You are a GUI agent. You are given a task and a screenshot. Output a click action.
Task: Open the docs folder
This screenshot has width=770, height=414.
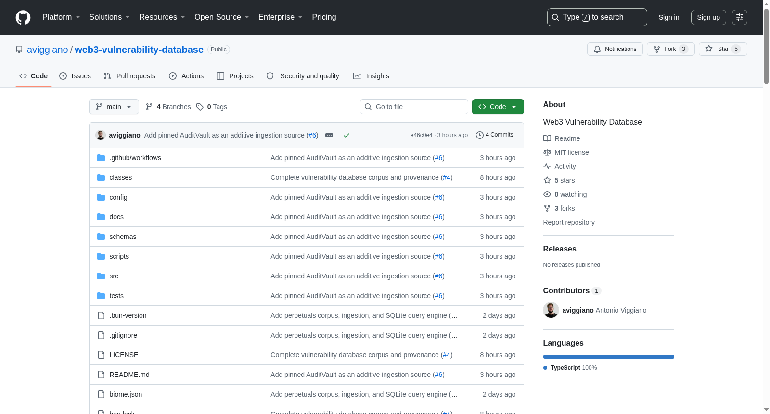click(116, 217)
